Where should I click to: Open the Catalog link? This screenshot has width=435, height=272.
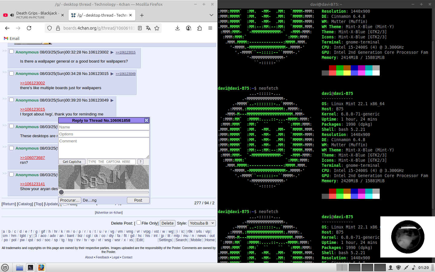coord(25,204)
